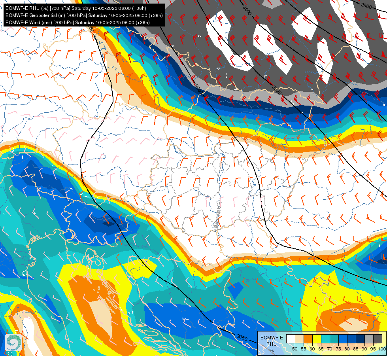Pick the yellow 60-65 legend swatch

pos(317,339)
